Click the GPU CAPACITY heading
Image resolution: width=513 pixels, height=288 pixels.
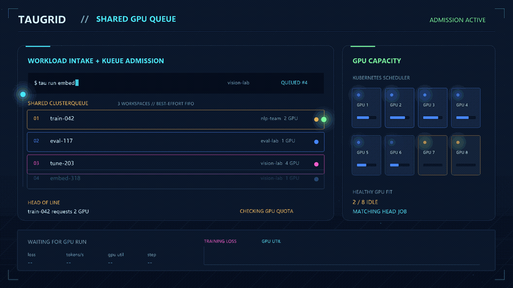(x=377, y=61)
